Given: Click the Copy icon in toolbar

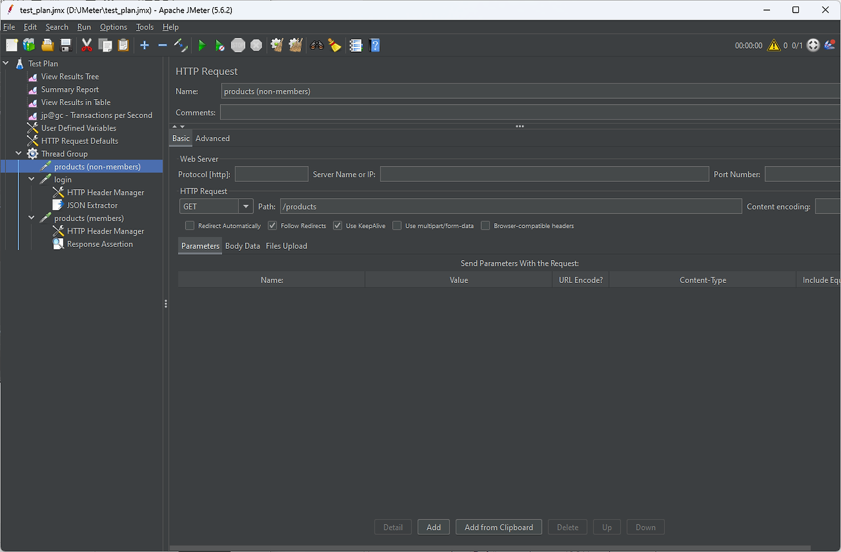Looking at the screenshot, I should (x=105, y=45).
